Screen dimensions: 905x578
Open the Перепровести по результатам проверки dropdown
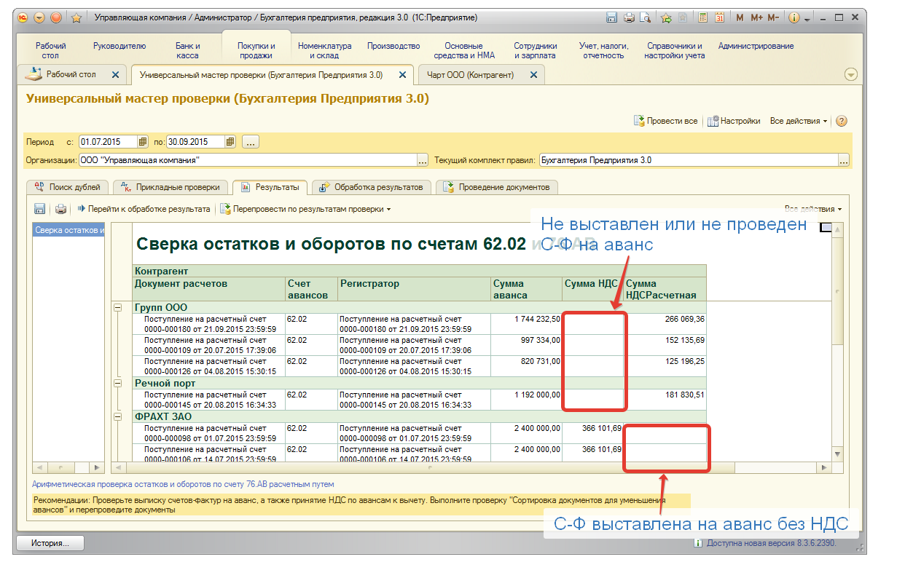(305, 209)
